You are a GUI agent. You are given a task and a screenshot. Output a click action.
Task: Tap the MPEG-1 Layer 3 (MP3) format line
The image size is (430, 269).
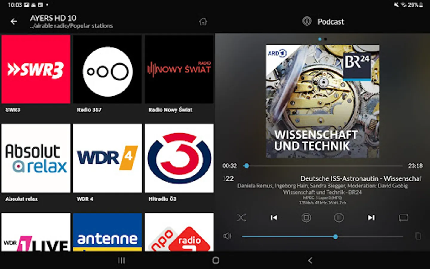[x=322, y=198]
